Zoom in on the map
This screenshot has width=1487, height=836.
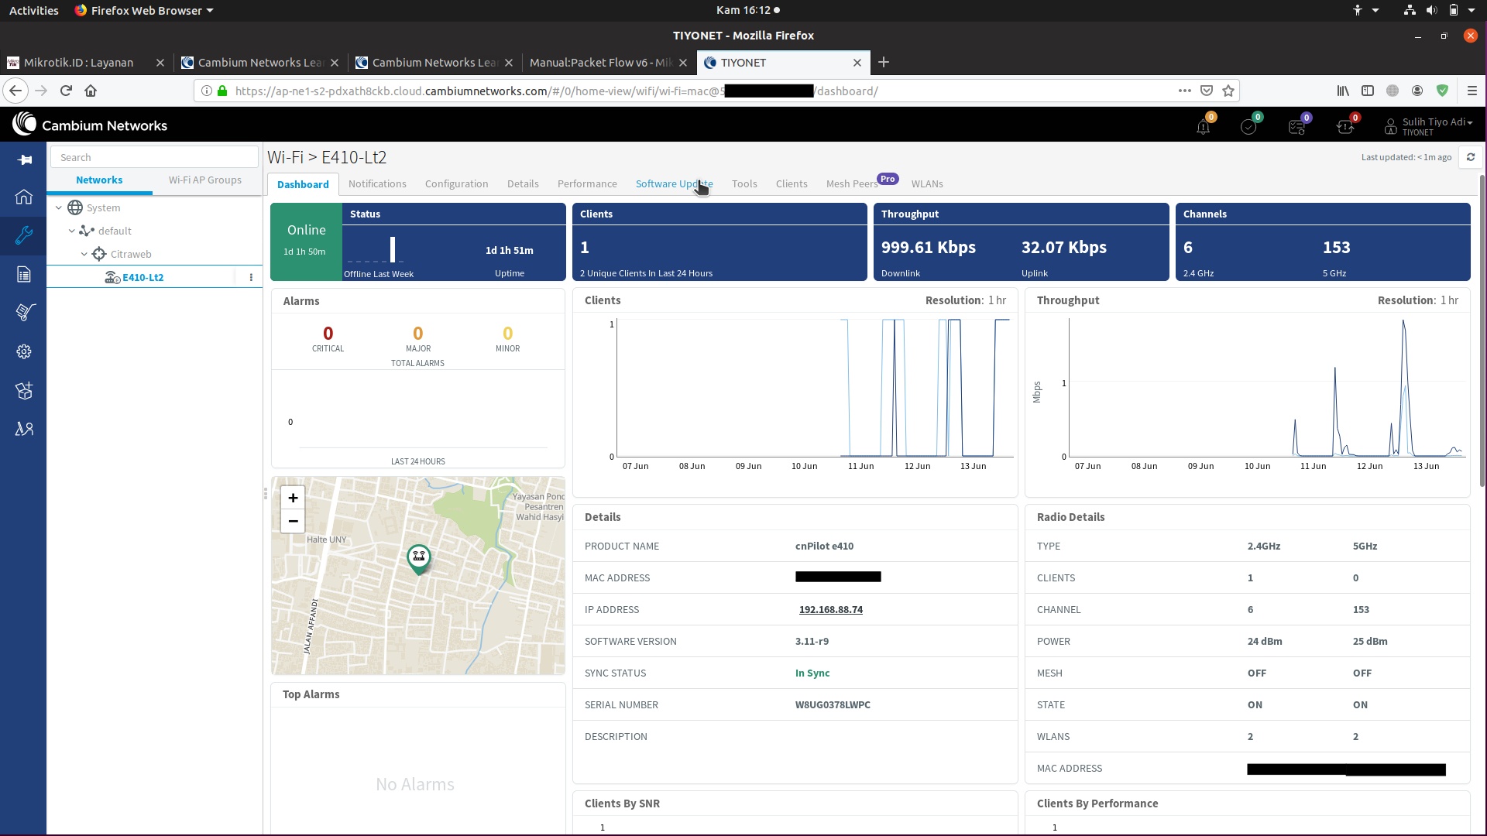point(293,498)
